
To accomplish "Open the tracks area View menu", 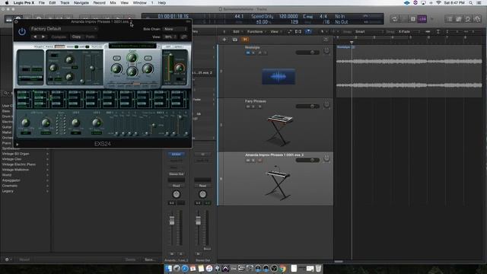I will click(x=275, y=32).
